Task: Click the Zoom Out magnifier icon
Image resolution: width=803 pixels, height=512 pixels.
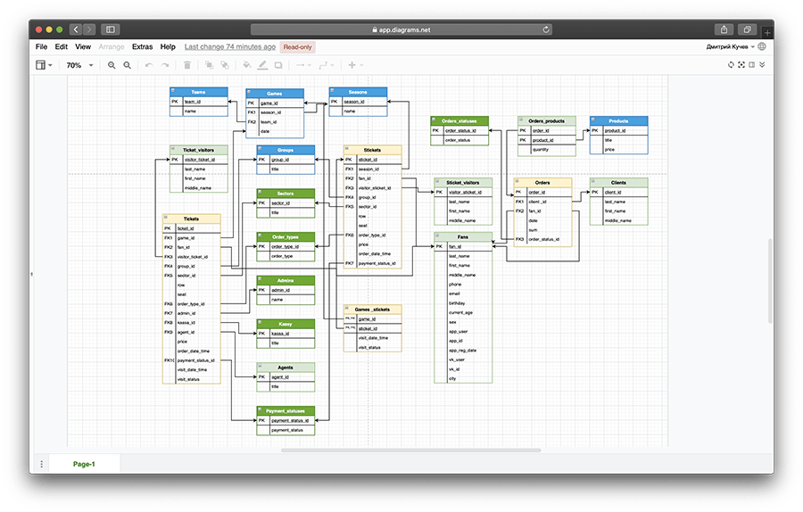Action: click(x=128, y=65)
